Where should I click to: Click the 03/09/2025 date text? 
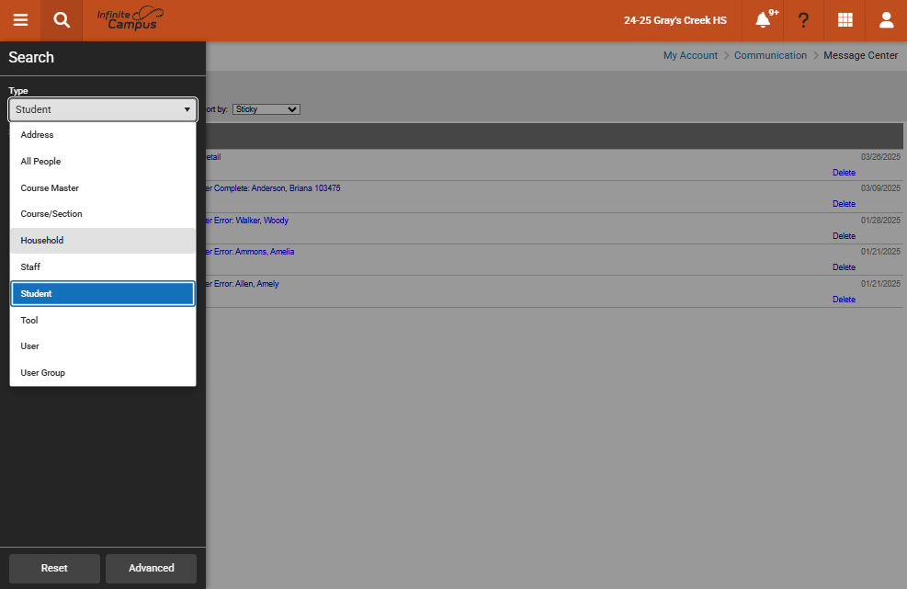coord(880,188)
